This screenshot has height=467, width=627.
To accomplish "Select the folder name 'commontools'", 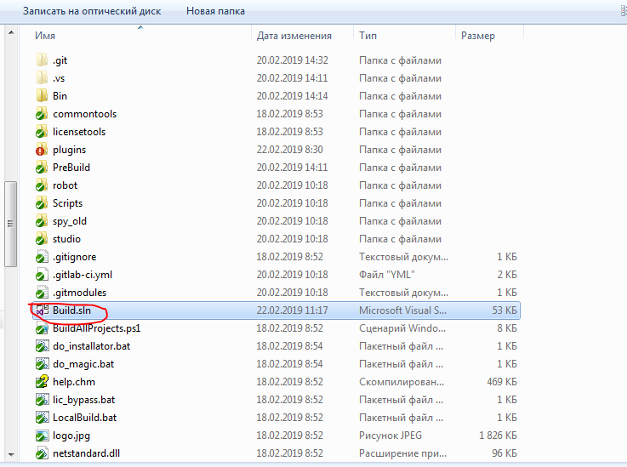I will [x=85, y=114].
